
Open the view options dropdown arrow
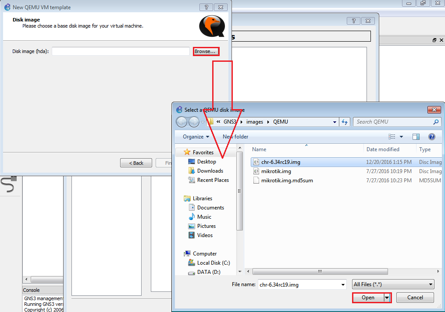click(401, 137)
